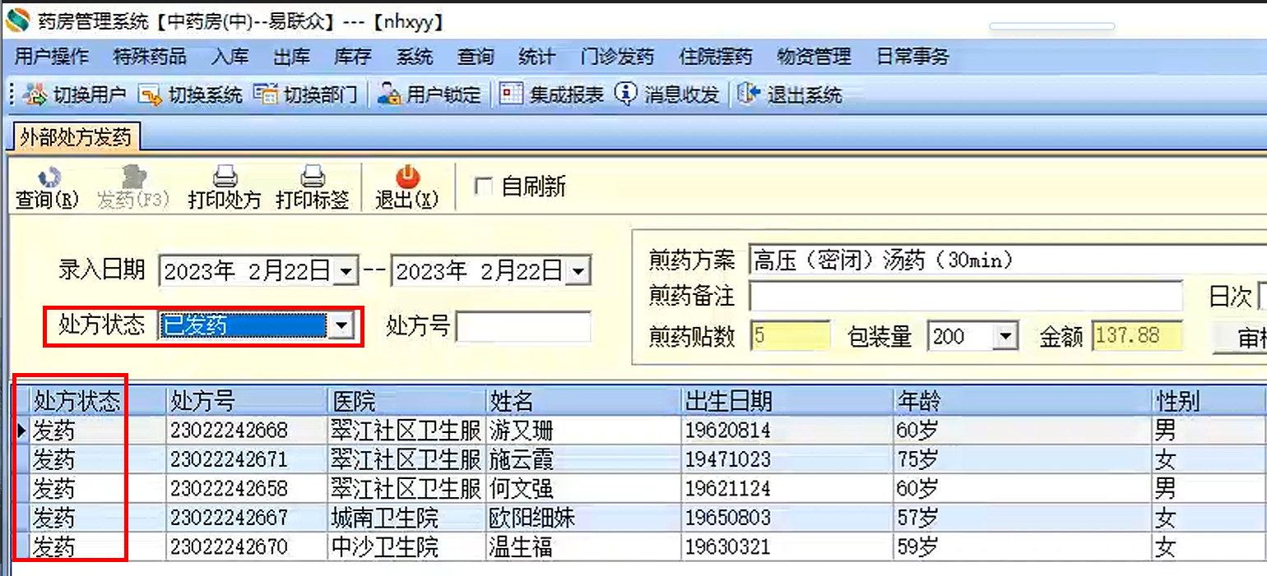
Task: Open the 物资管理 menu
Action: tap(814, 57)
